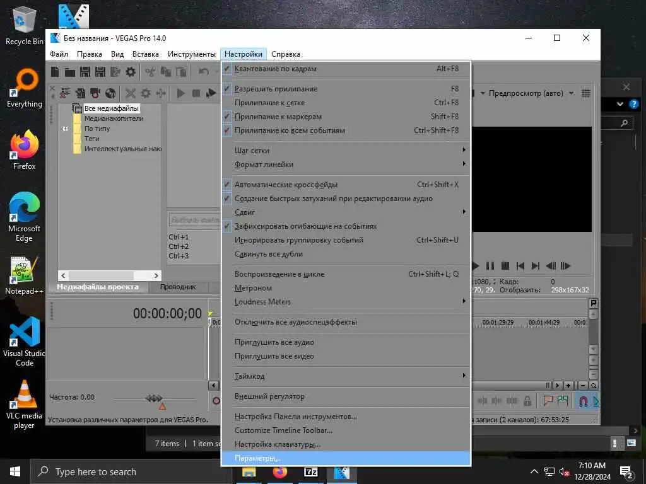
Task: Expand the Шаг сетки submenu
Action: (x=346, y=151)
